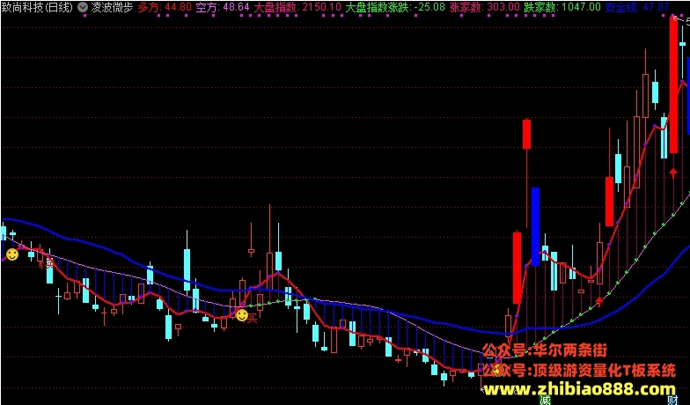Image resolution: width=690 pixels, height=405 pixels.
Task: Click the 大盘指数: 2150.10 value
Action: tap(297, 7)
